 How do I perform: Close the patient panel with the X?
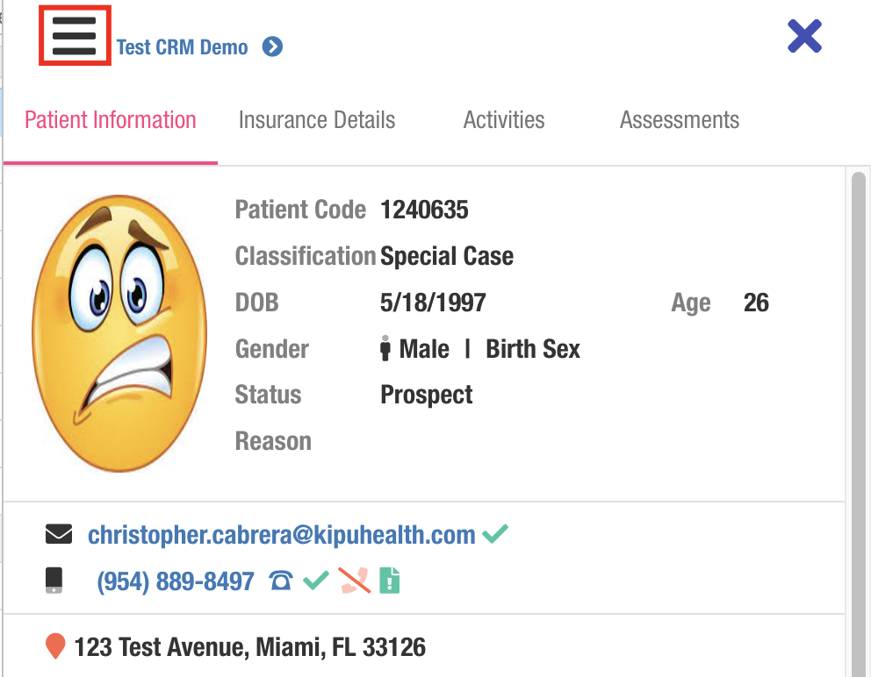(x=804, y=37)
